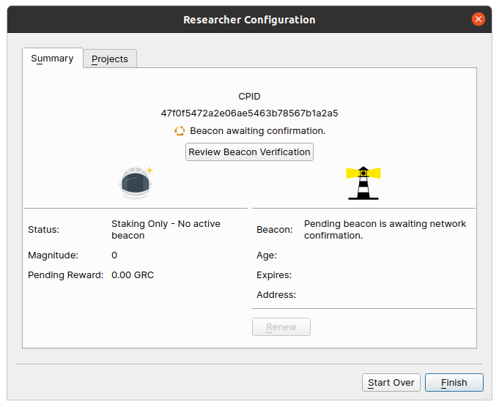Click the greyed-out Renew button
Viewport: 499px width, 407px height.
[281, 327]
